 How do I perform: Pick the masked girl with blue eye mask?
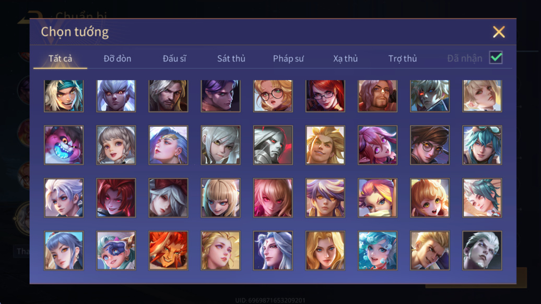click(x=116, y=250)
